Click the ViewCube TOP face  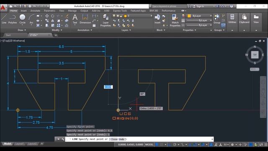[x=255, y=55]
